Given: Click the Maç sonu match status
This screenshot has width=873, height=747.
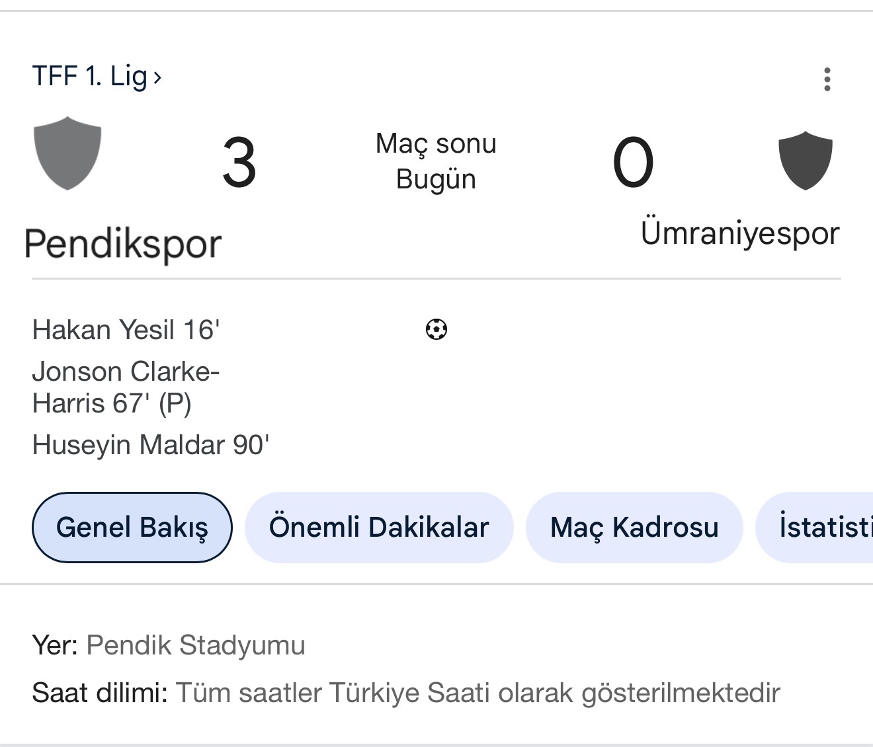Looking at the screenshot, I should pos(436,143).
